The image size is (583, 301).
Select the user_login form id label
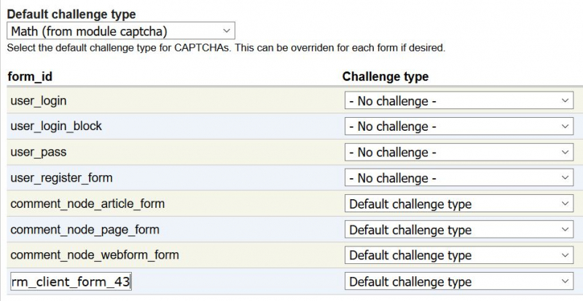tap(39, 101)
